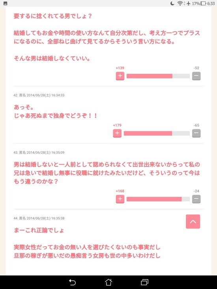The height and width of the screenshot is (289, 217).
Task: Tap the vote ratio bar of comment 42
Action: click(157, 133)
